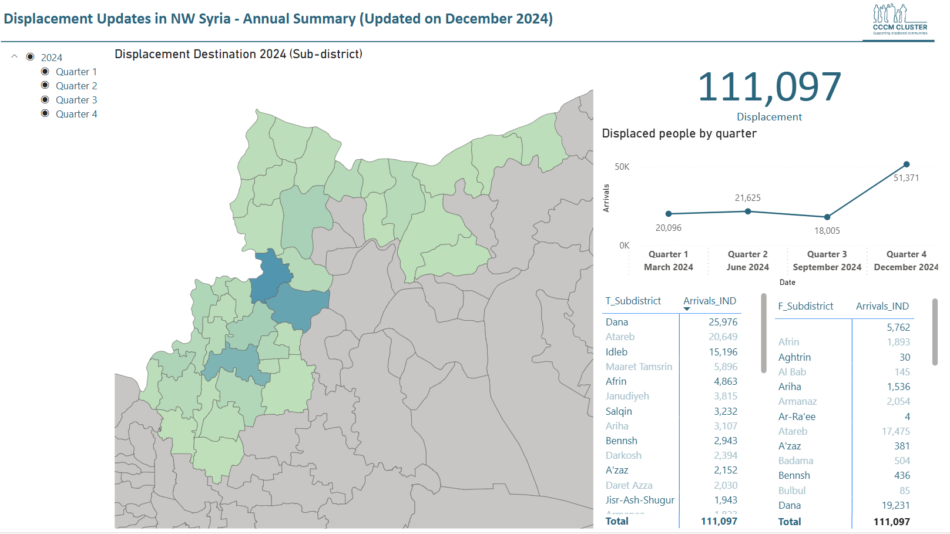This screenshot has height=534, width=950.
Task: Select the Idleb row in destination table
Action: pyautogui.click(x=617, y=352)
